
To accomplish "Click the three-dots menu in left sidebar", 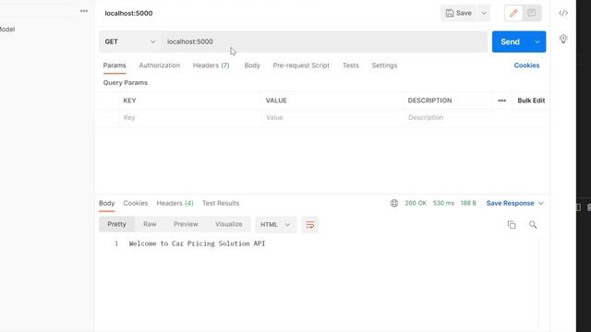I will pos(84,11).
